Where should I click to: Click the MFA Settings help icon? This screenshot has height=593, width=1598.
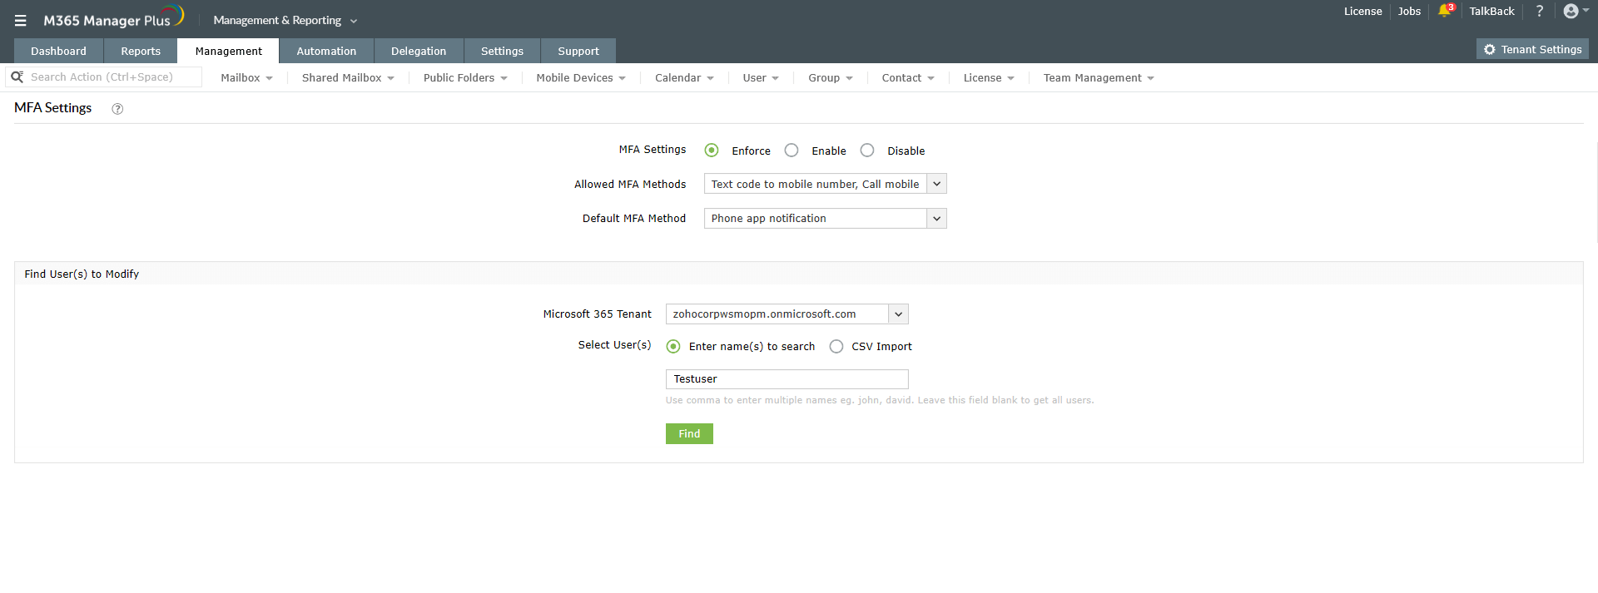pyautogui.click(x=117, y=109)
